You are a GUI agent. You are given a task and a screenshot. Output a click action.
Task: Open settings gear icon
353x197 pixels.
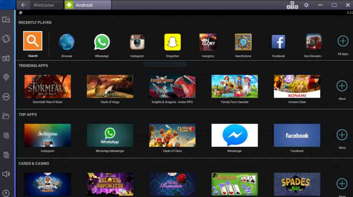[306, 5]
